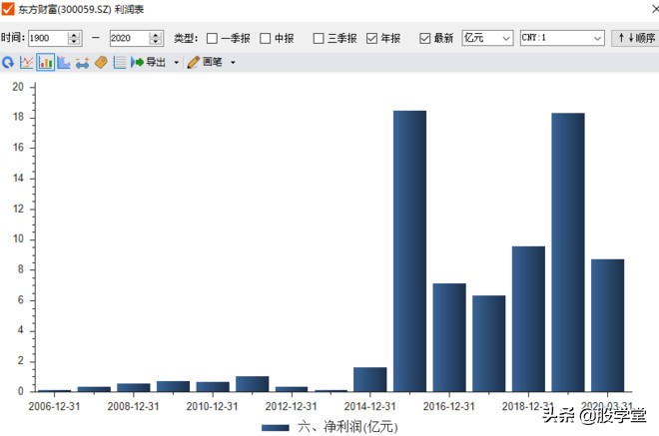This screenshot has height=436, width=659.
Task: Open the 画笔 pen dropdown arrow
Action: [233, 63]
